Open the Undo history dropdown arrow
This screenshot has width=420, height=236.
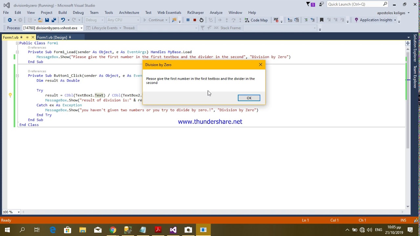coord(68,20)
